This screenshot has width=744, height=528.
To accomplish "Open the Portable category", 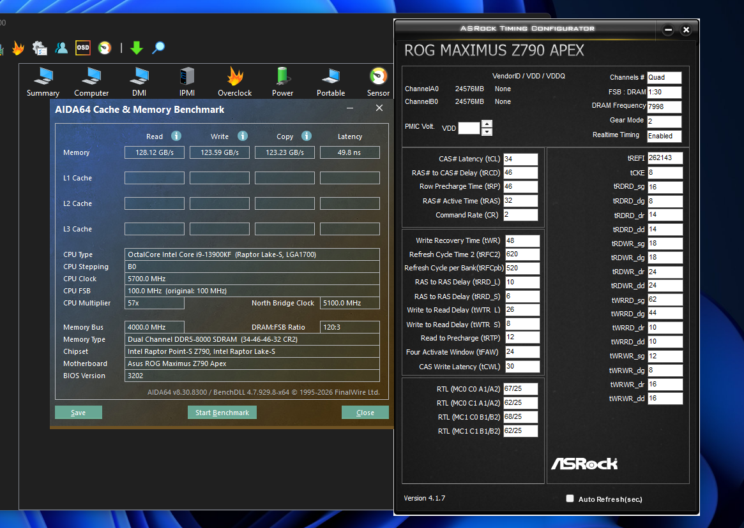I will [x=331, y=82].
